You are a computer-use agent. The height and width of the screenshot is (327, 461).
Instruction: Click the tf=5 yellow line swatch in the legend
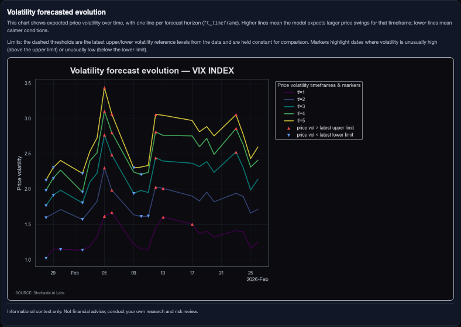[288, 121]
